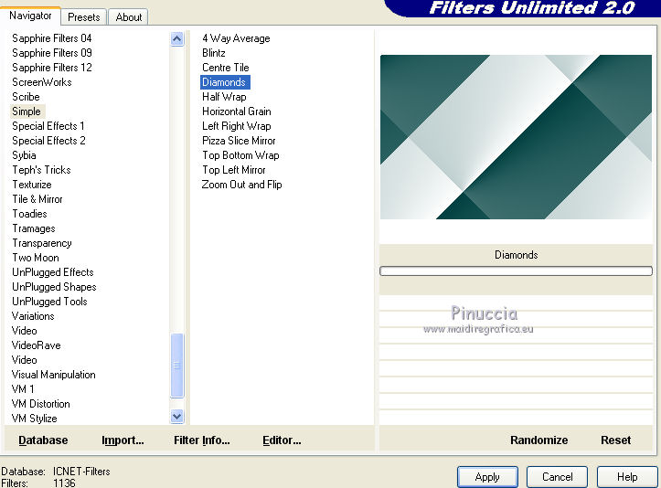
Task: Click the category list scroll down arrow
Action: (x=177, y=417)
